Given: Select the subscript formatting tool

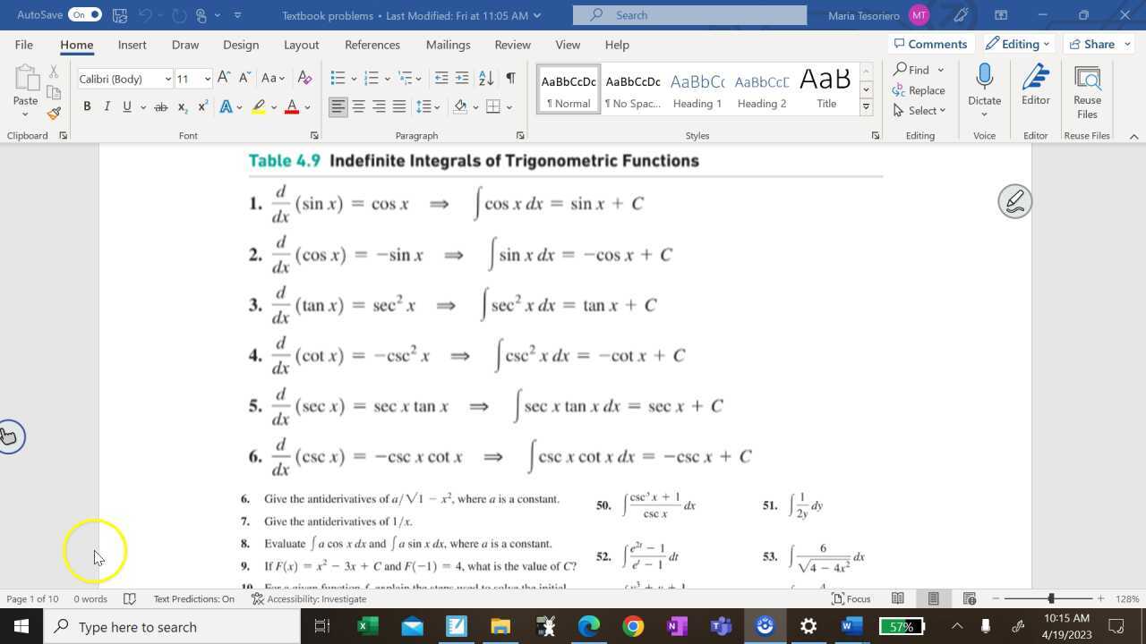Looking at the screenshot, I should (182, 106).
